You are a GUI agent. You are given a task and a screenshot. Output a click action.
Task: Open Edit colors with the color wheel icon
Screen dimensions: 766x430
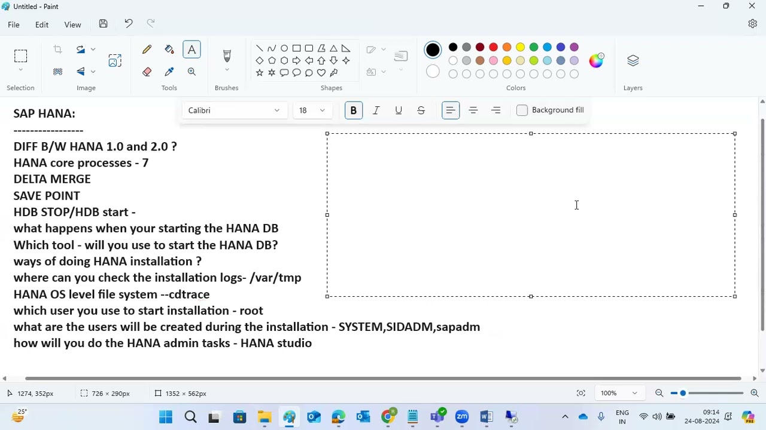tap(596, 60)
